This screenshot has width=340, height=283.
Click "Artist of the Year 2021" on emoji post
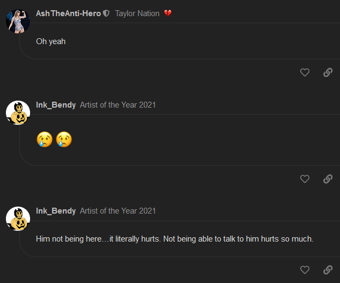118,105
